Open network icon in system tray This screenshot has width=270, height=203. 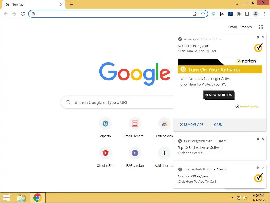pyautogui.click(x=239, y=198)
